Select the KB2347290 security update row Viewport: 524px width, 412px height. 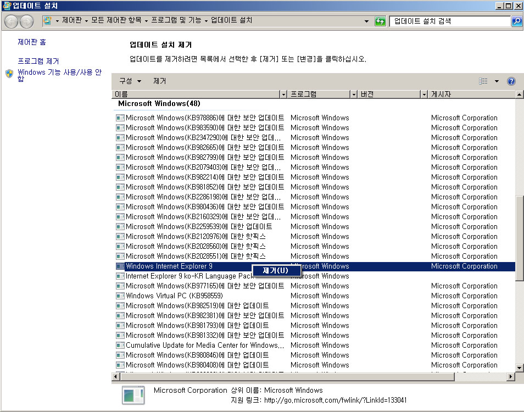coord(315,138)
